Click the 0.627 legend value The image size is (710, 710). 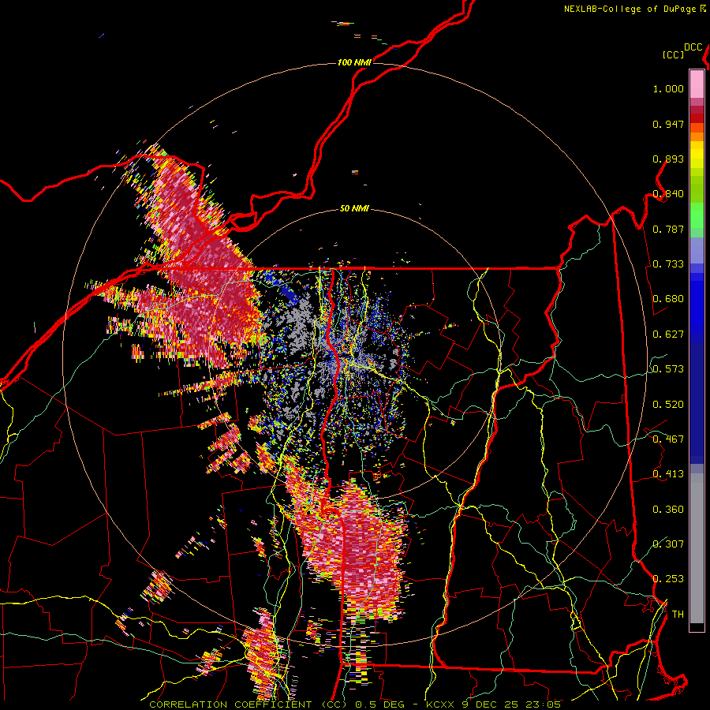(x=668, y=334)
